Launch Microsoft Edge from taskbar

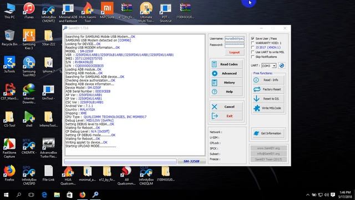[44, 195]
